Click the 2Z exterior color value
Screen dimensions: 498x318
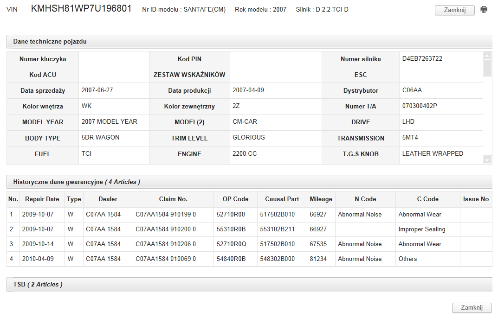point(236,106)
